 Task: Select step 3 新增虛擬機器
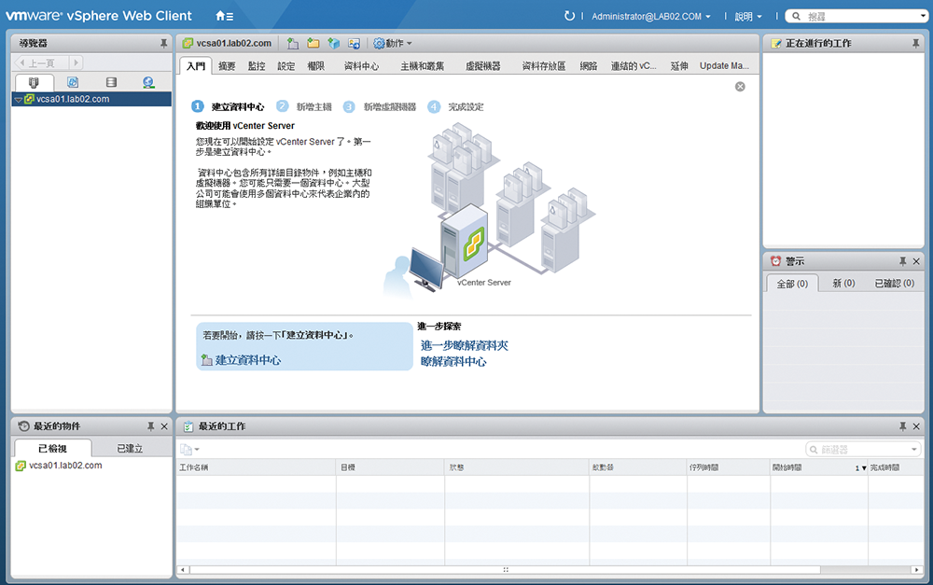pos(380,106)
